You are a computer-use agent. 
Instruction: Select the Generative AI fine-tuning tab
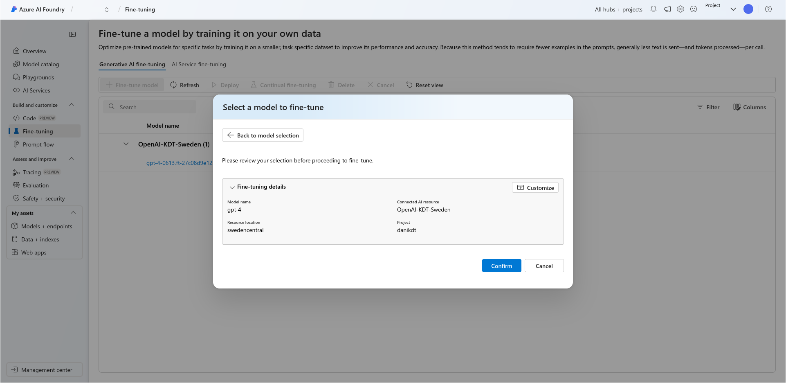click(132, 64)
